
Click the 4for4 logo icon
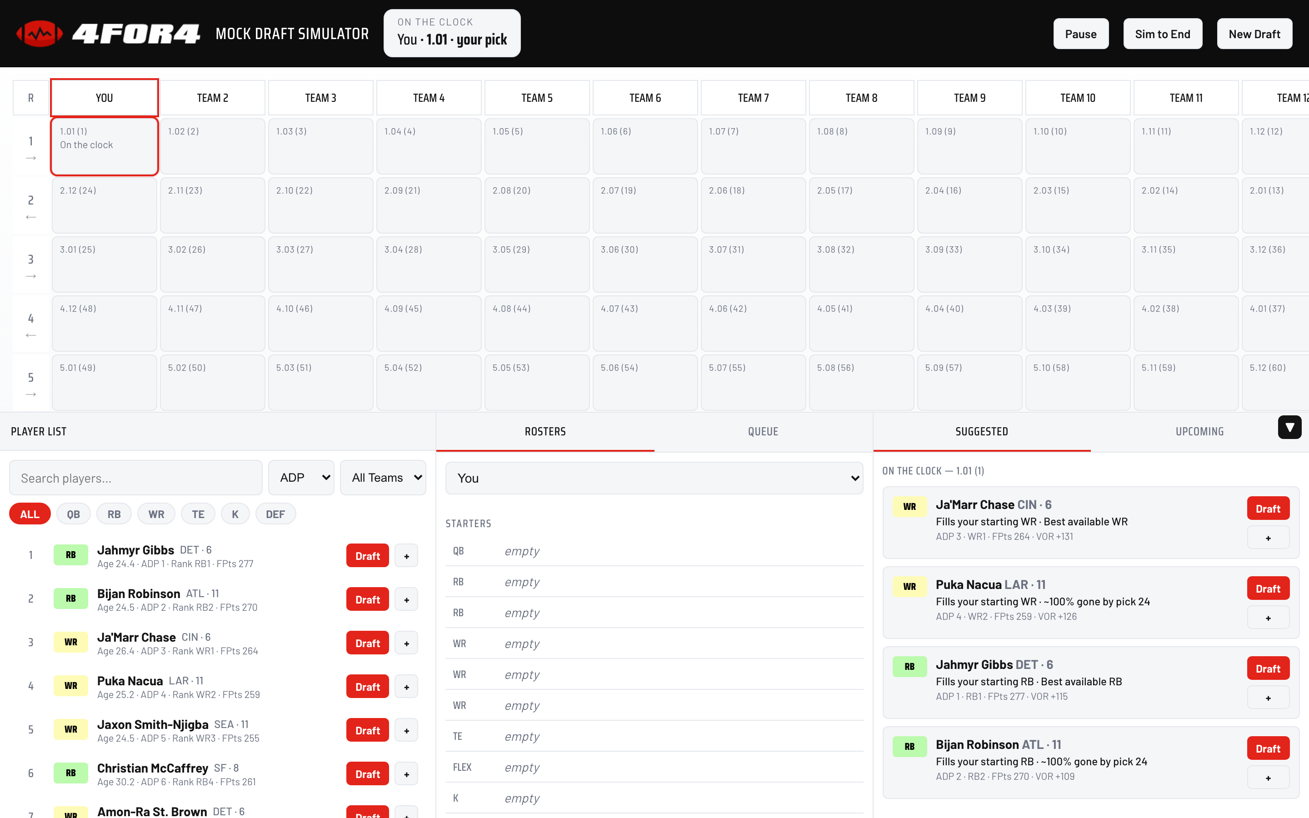pyautogui.click(x=40, y=34)
